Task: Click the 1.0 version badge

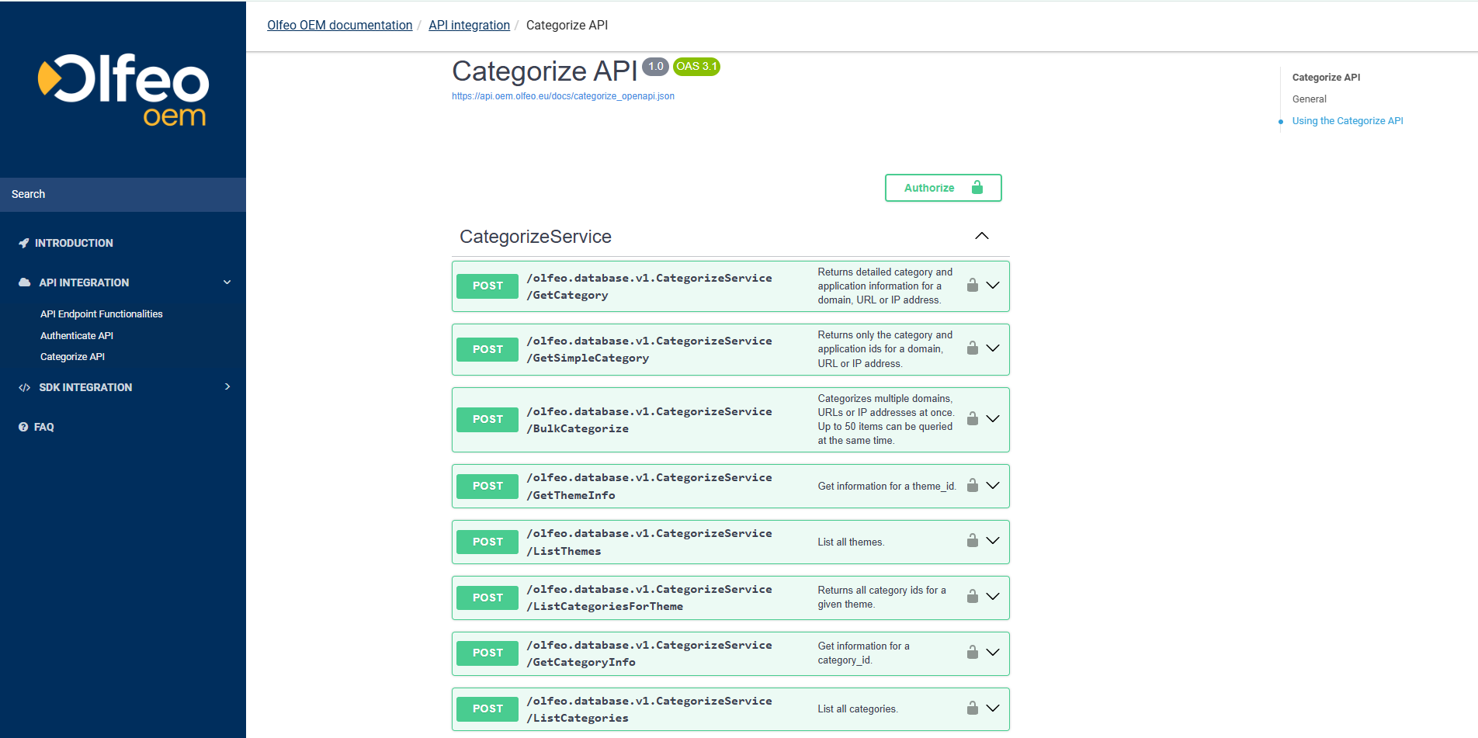Action: [x=656, y=67]
